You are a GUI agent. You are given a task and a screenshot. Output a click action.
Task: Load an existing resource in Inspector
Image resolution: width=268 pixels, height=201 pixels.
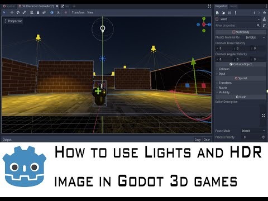pyautogui.click(x=223, y=13)
